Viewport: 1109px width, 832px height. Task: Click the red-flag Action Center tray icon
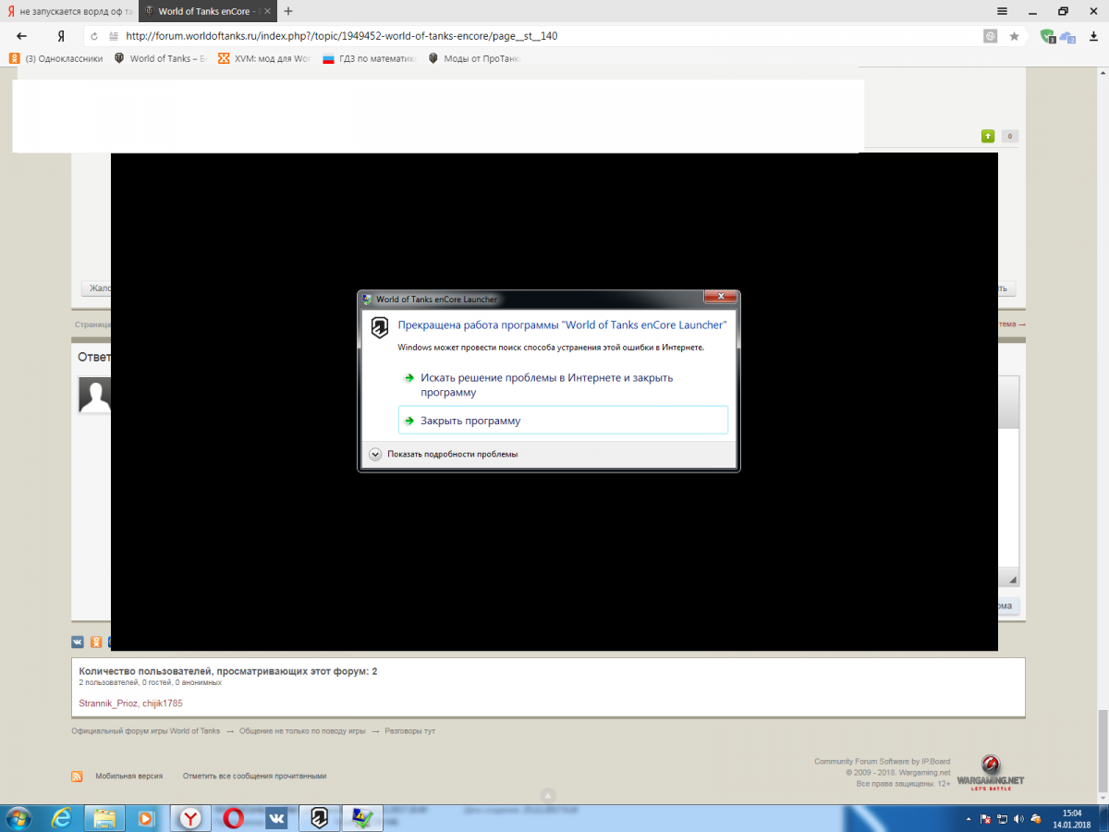pos(986,819)
